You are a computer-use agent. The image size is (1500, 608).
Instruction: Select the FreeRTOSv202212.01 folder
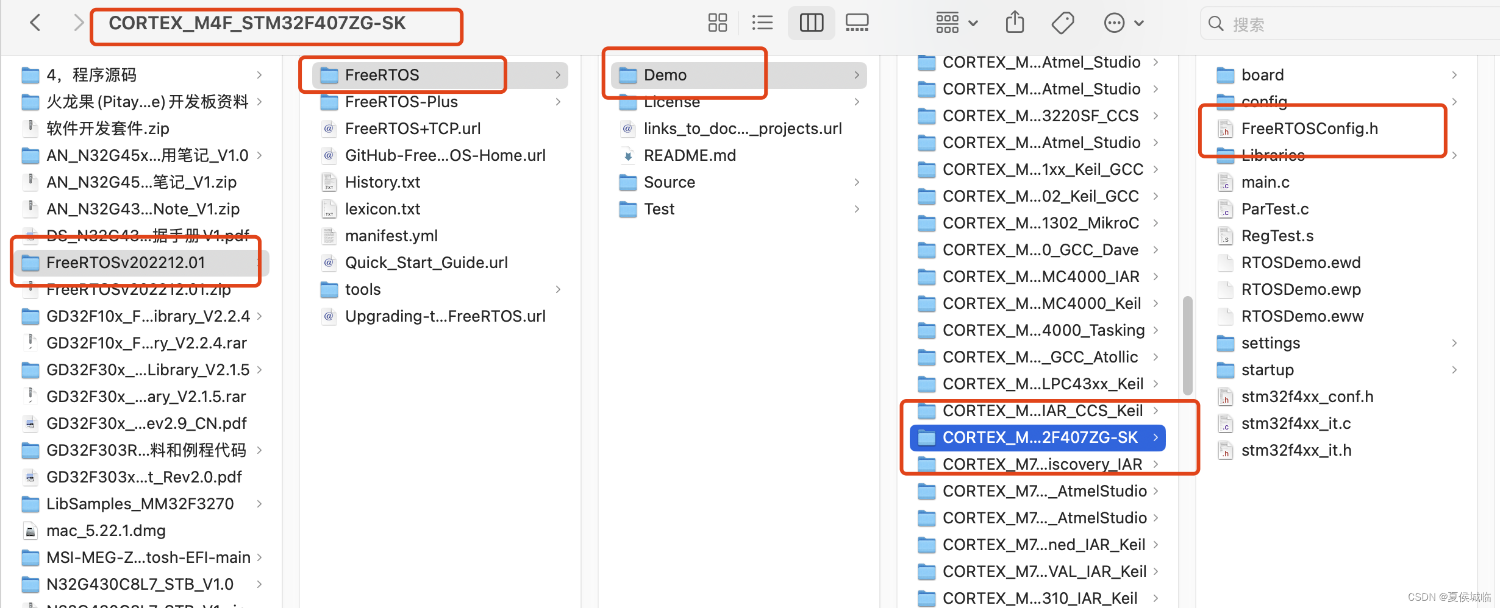point(141,263)
